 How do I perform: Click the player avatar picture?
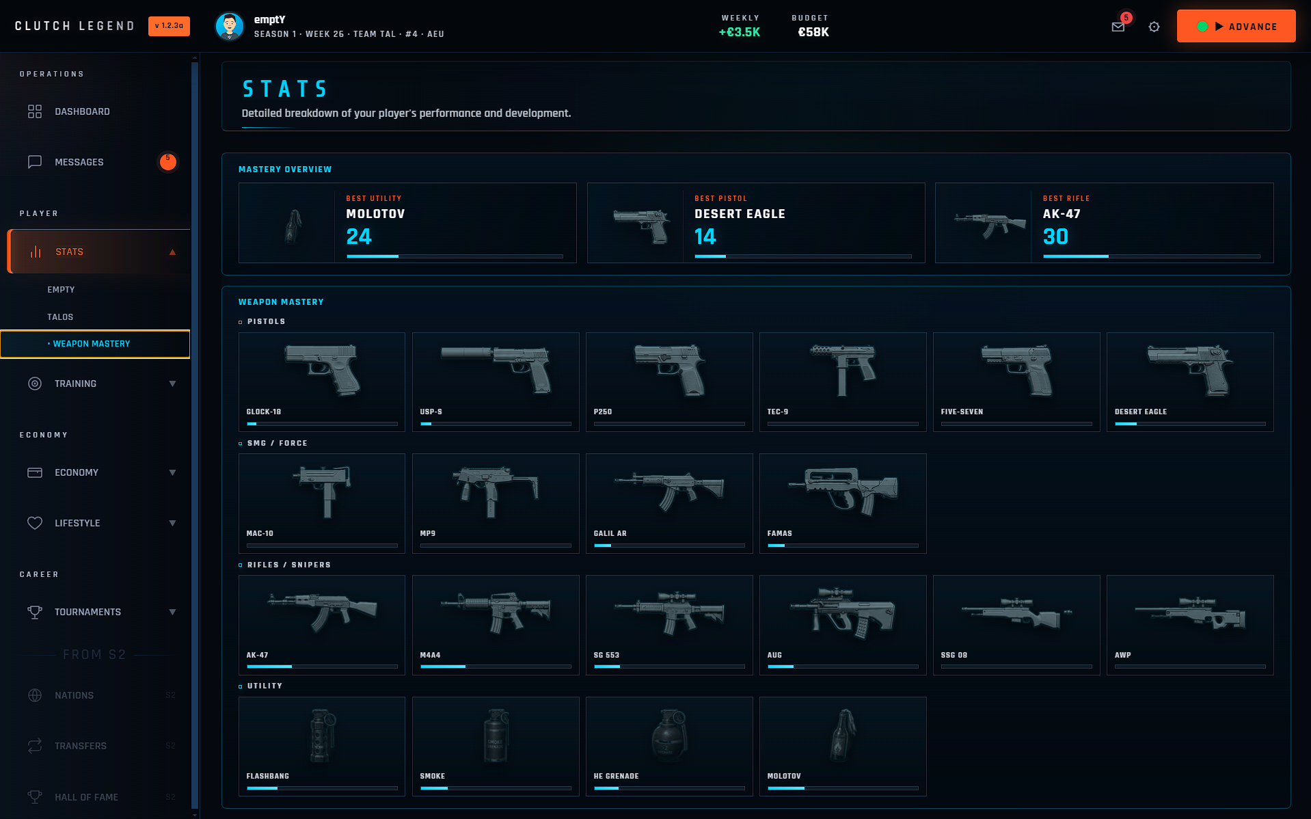tap(230, 27)
